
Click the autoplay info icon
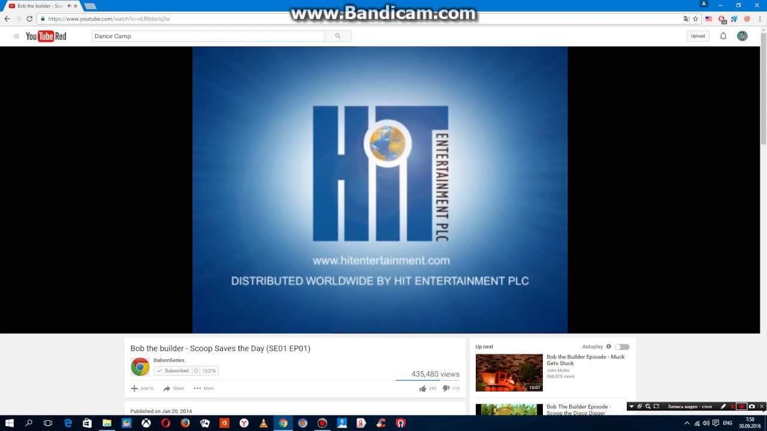pos(609,347)
